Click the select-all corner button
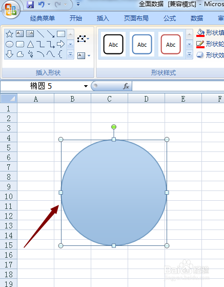 click(x=9, y=99)
